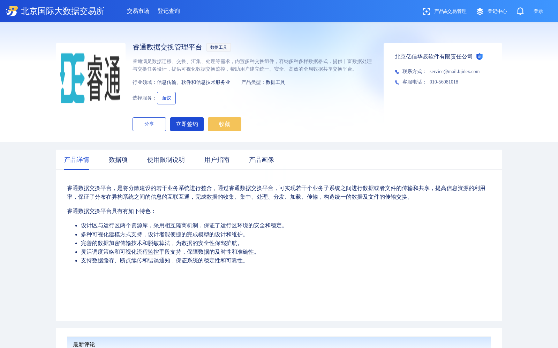This screenshot has height=348, width=558.
Task: Click the 登记中心 layers icon
Action: [x=480, y=11]
